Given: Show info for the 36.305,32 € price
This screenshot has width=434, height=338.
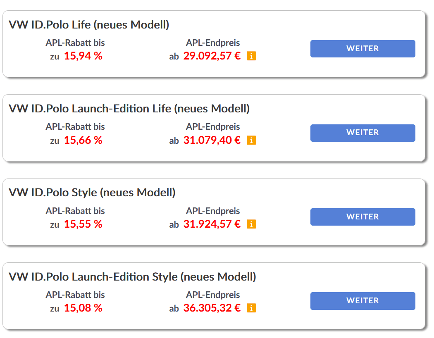Looking at the screenshot, I should coord(251,308).
